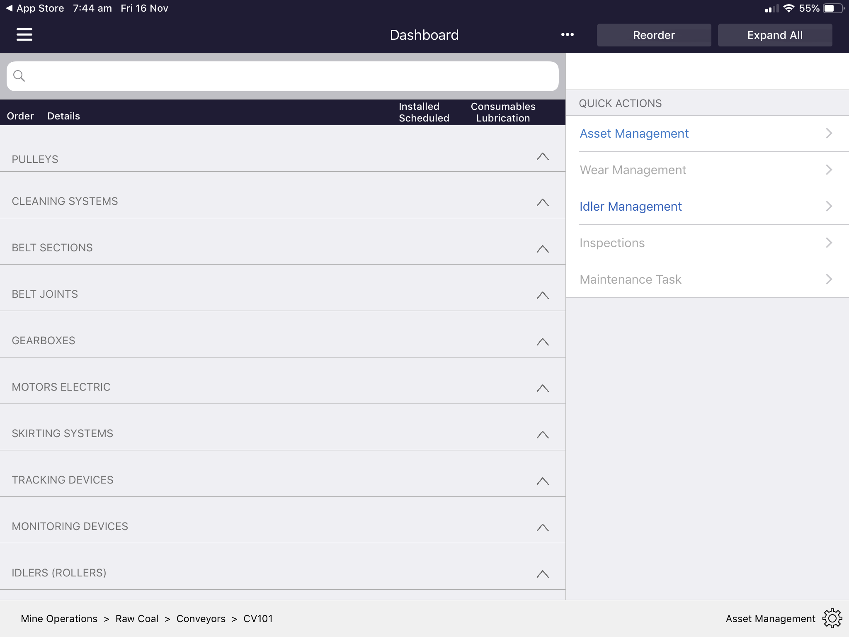The width and height of the screenshot is (849, 637).
Task: Open Wear Management quick action
Action: 707,170
